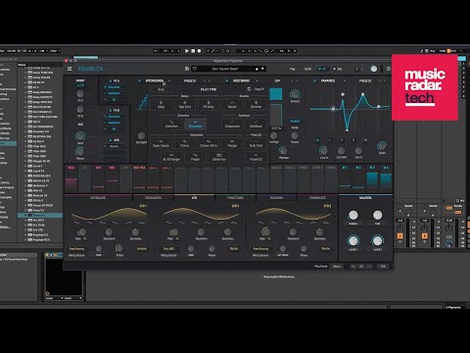Select BL-20 Flanger effect type
This screenshot has width=470, height=353.
point(171,157)
